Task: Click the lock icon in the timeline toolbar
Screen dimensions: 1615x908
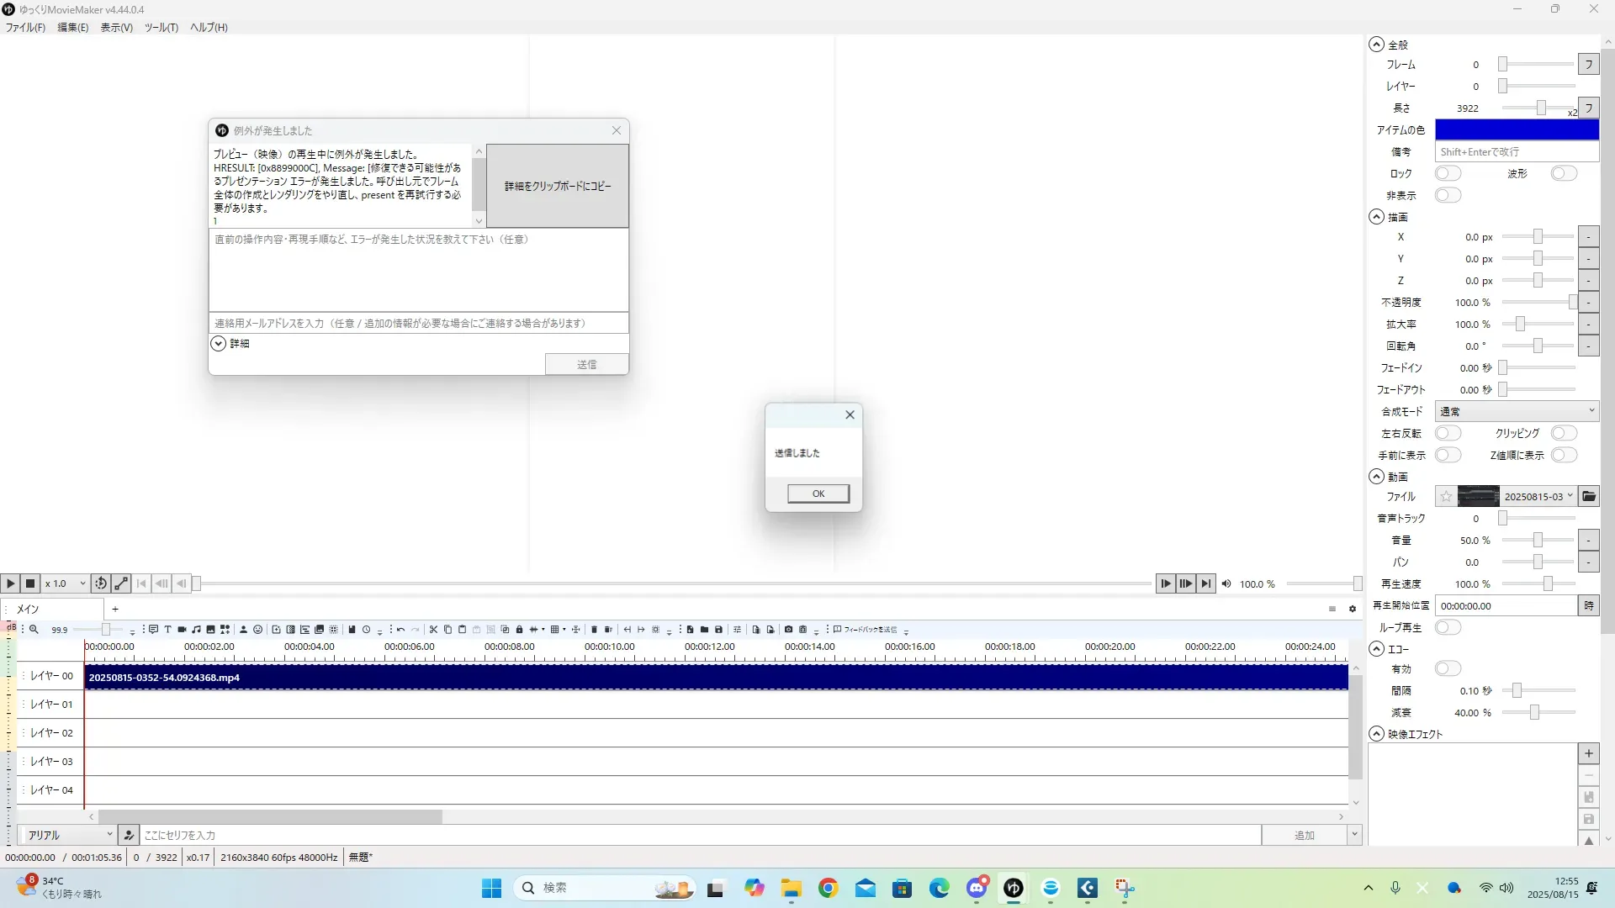Action: (x=519, y=630)
